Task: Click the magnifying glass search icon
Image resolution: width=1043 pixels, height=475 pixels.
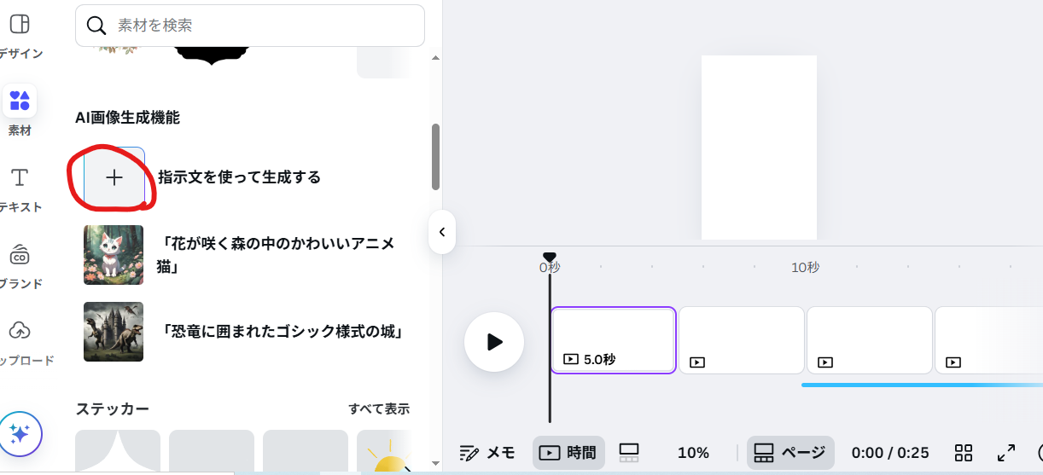Action: click(97, 26)
